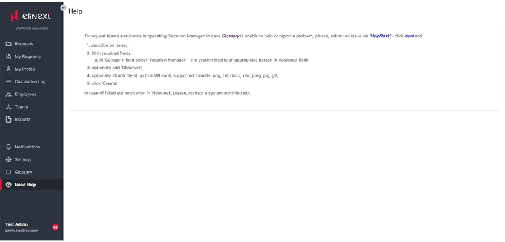Click the Employees people icon
Screen dimensions: 505x242
8,94
